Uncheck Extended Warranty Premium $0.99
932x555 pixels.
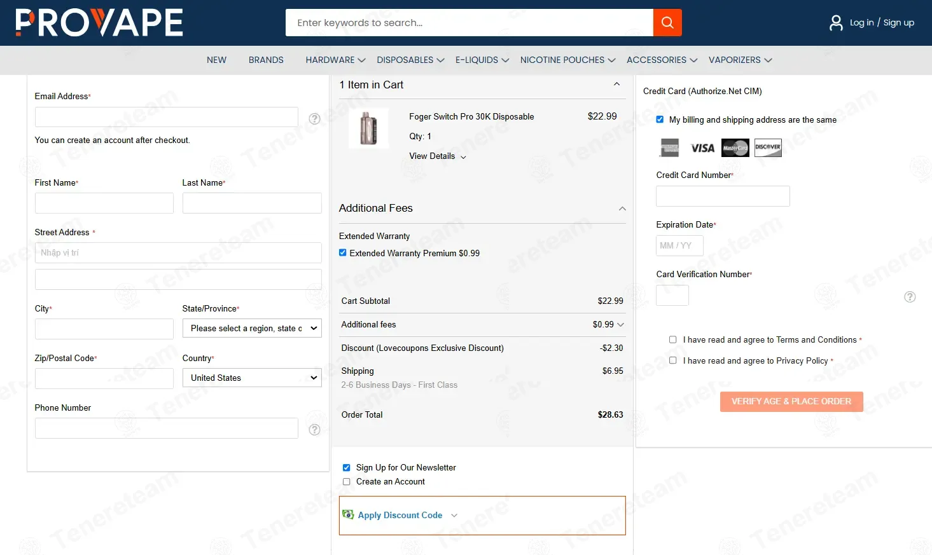pyautogui.click(x=343, y=252)
